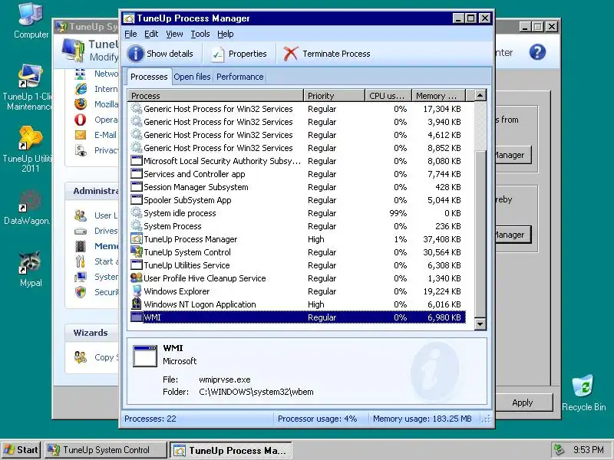Open Mozilla entry in TuneUp System Control
The image size is (614, 460).
(x=97, y=104)
